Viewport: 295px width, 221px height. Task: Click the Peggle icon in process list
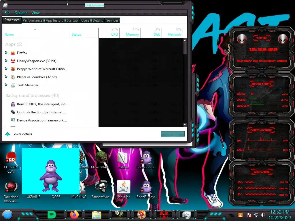pyautogui.click(x=13, y=69)
